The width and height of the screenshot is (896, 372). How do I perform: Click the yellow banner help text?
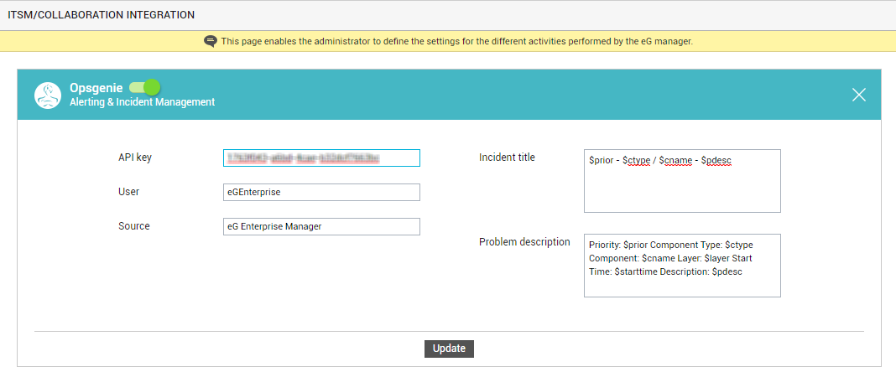point(457,41)
